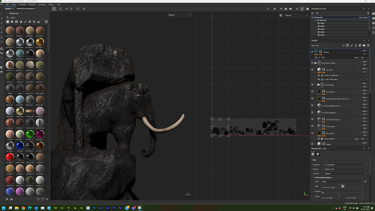Toggle visibility of the AO_Dirt2 layer

[x=312, y=69]
